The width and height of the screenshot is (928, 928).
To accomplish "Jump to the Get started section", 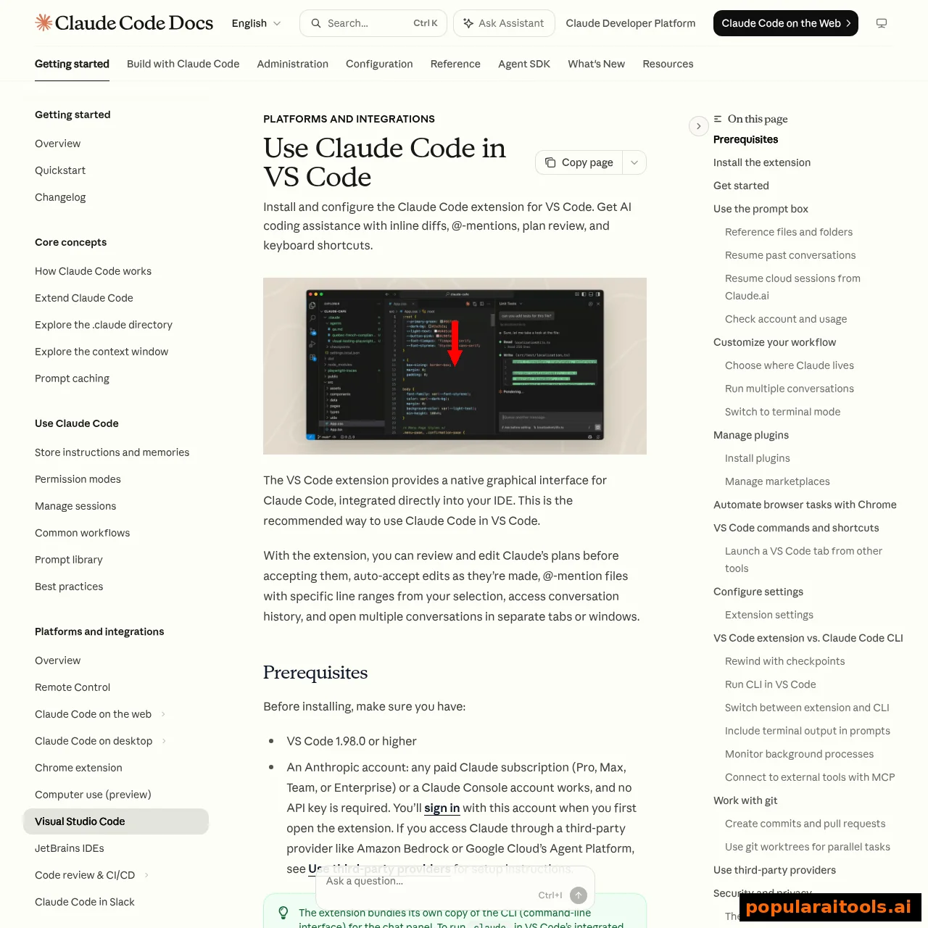I will 741,186.
